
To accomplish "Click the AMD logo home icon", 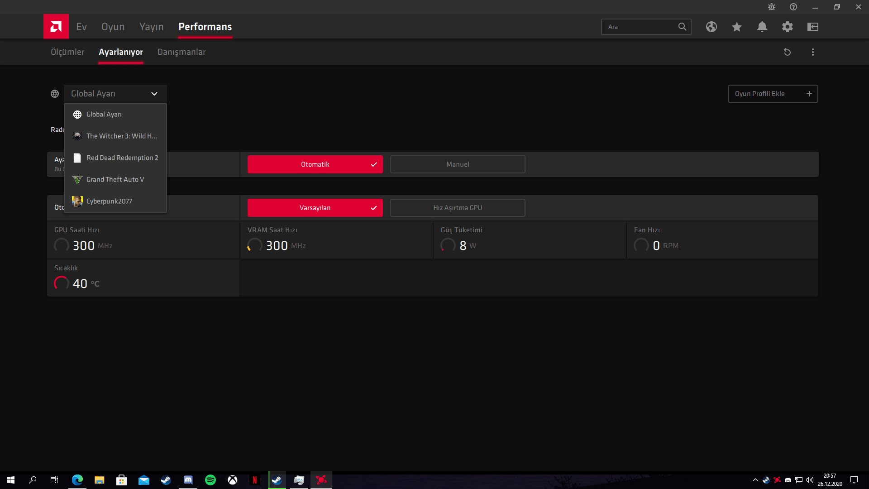I will (x=56, y=27).
